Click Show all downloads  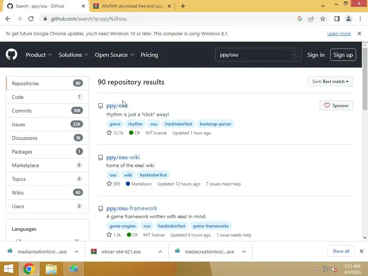pos(341,251)
